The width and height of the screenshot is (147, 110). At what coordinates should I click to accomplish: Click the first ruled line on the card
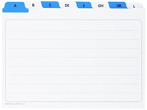(73, 31)
